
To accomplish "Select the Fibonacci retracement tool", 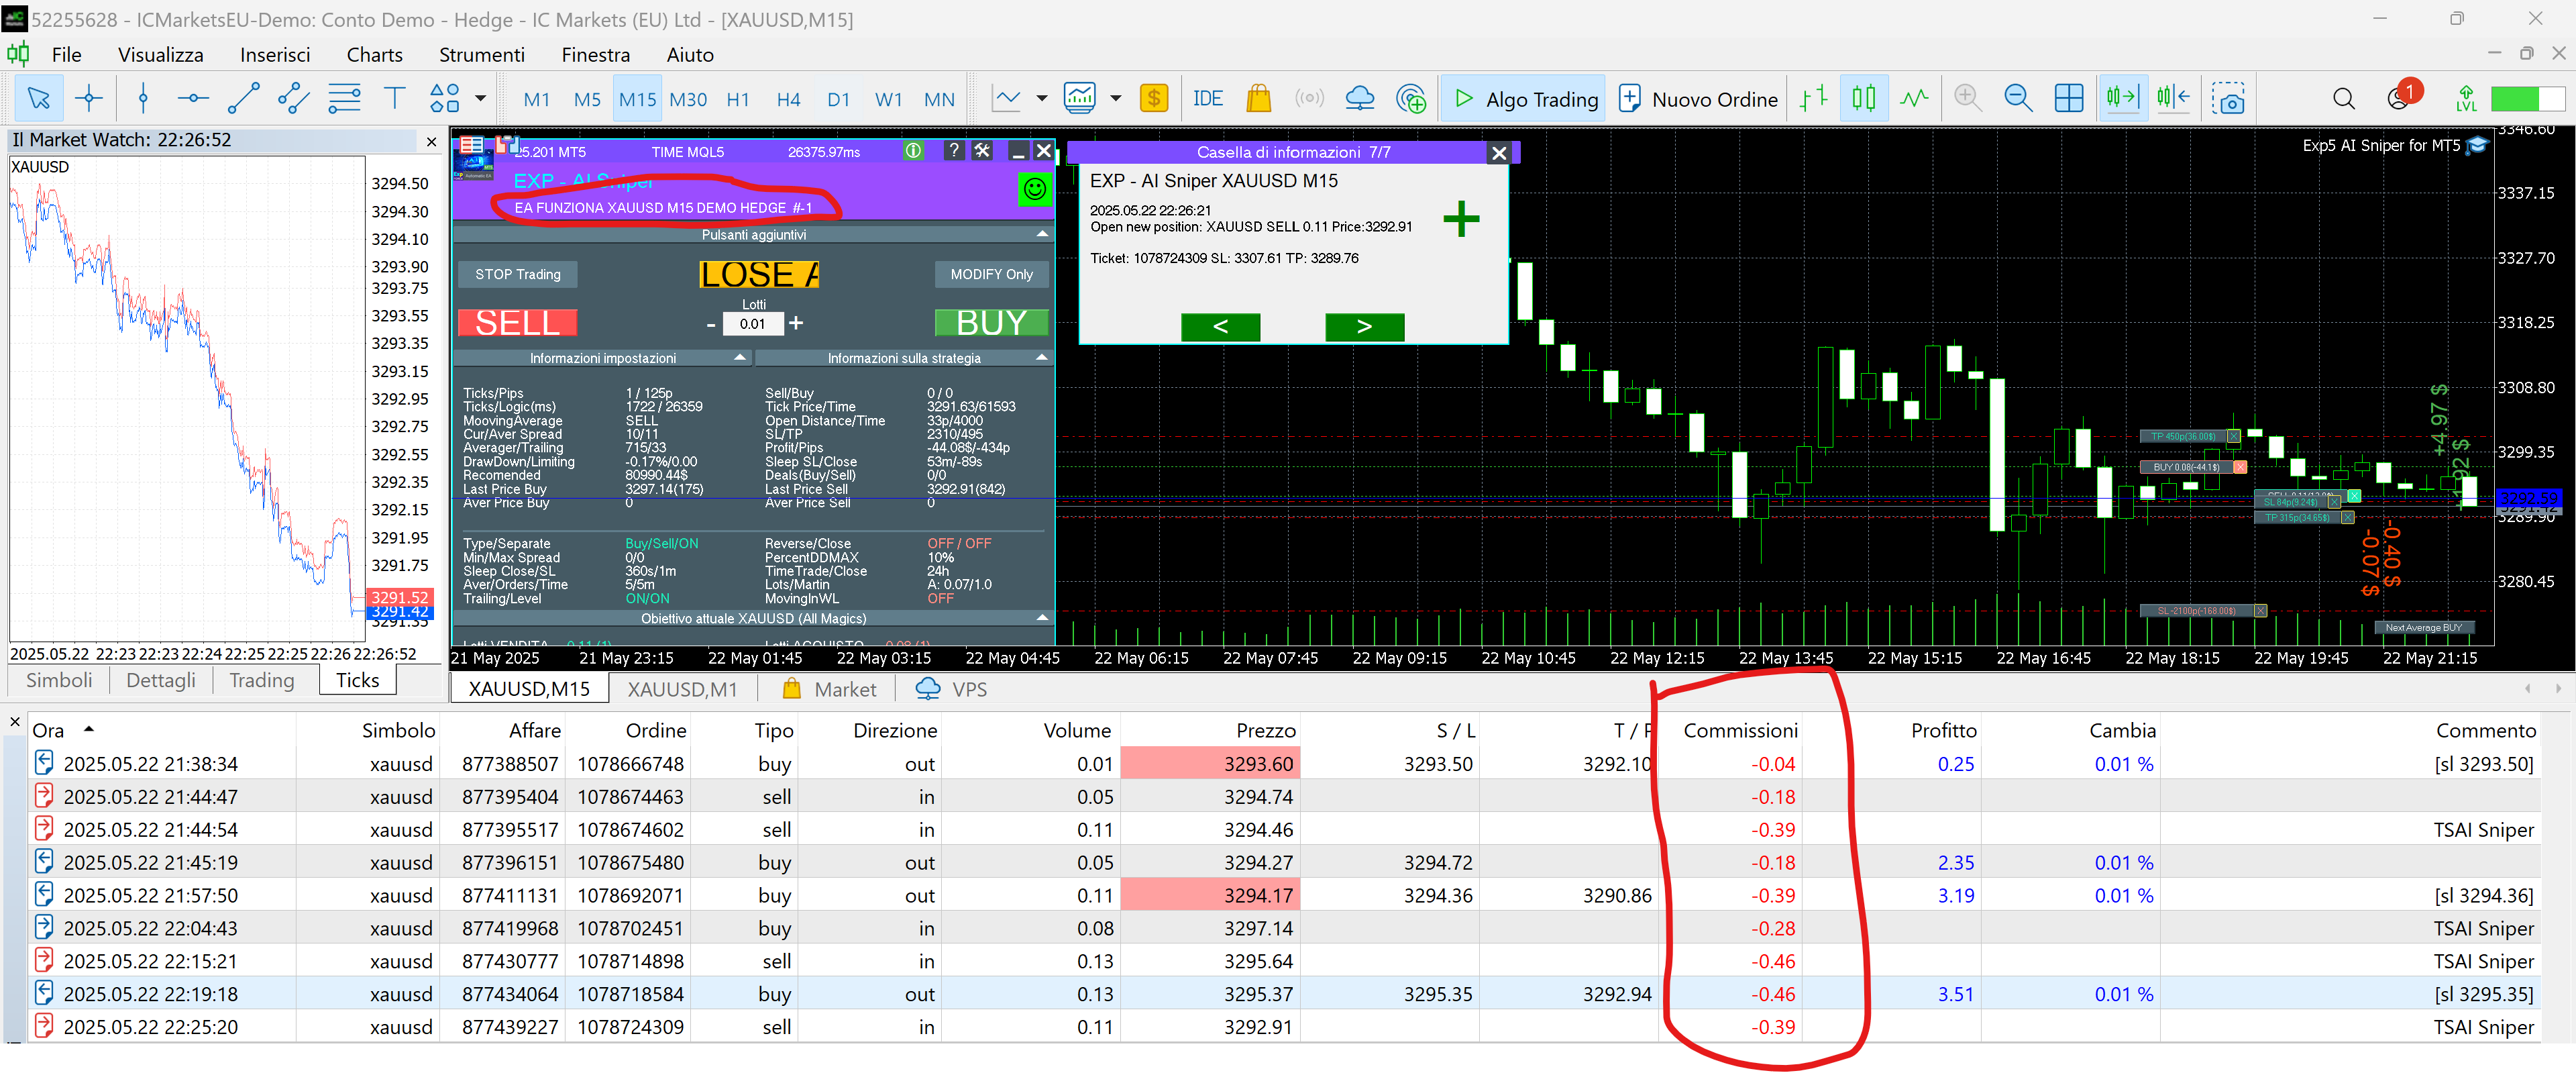I will coord(344,99).
